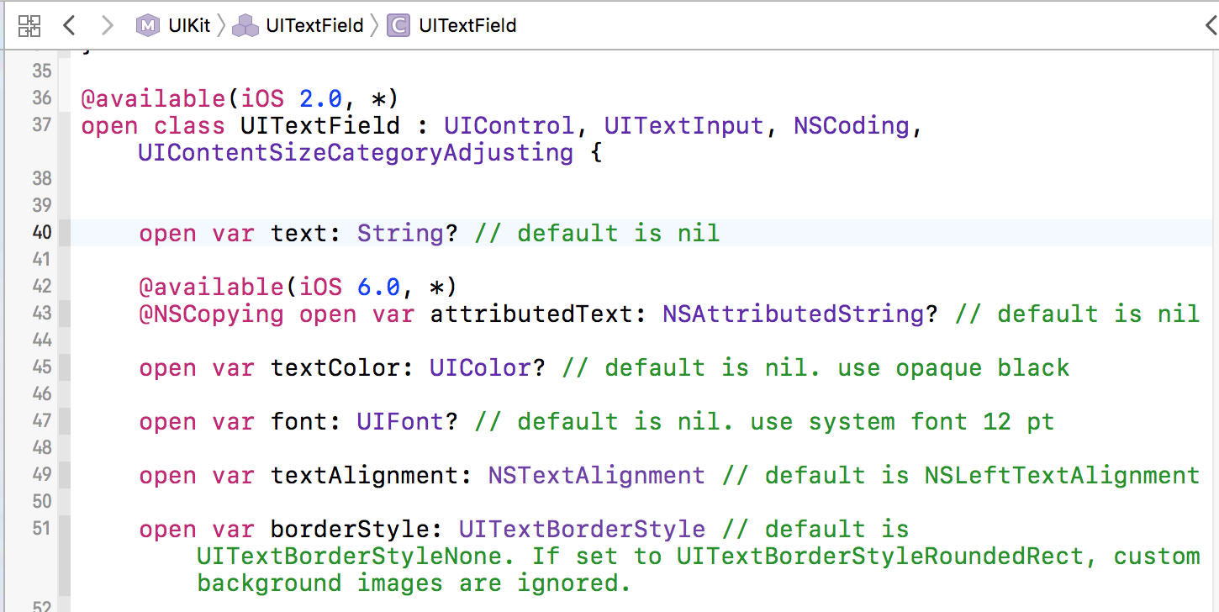Click the UIControl superclass name
The height and width of the screenshot is (612, 1219).
[507, 125]
